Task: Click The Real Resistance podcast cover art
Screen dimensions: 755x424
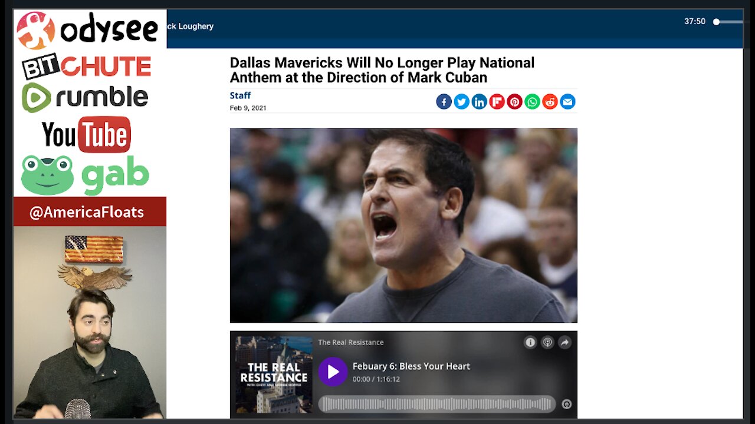Action: [274, 375]
